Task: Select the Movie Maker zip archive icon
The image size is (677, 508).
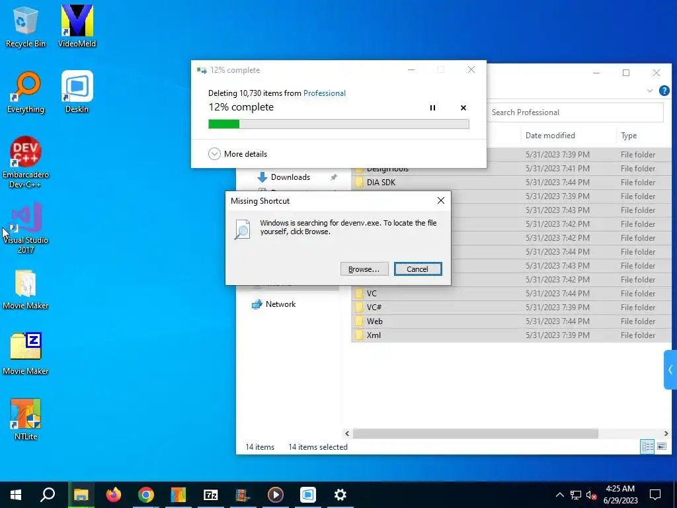Action: [x=26, y=355]
